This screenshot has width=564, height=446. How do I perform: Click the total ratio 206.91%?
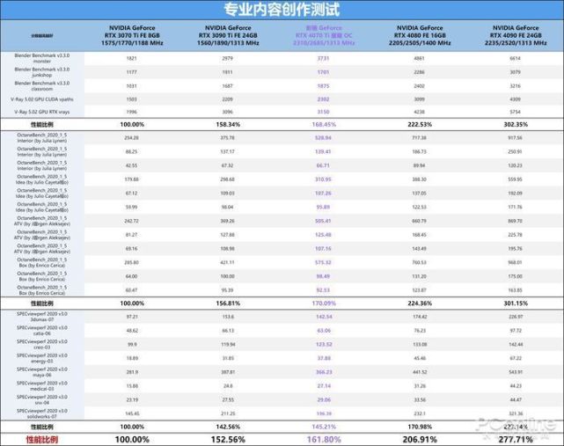[x=420, y=439]
